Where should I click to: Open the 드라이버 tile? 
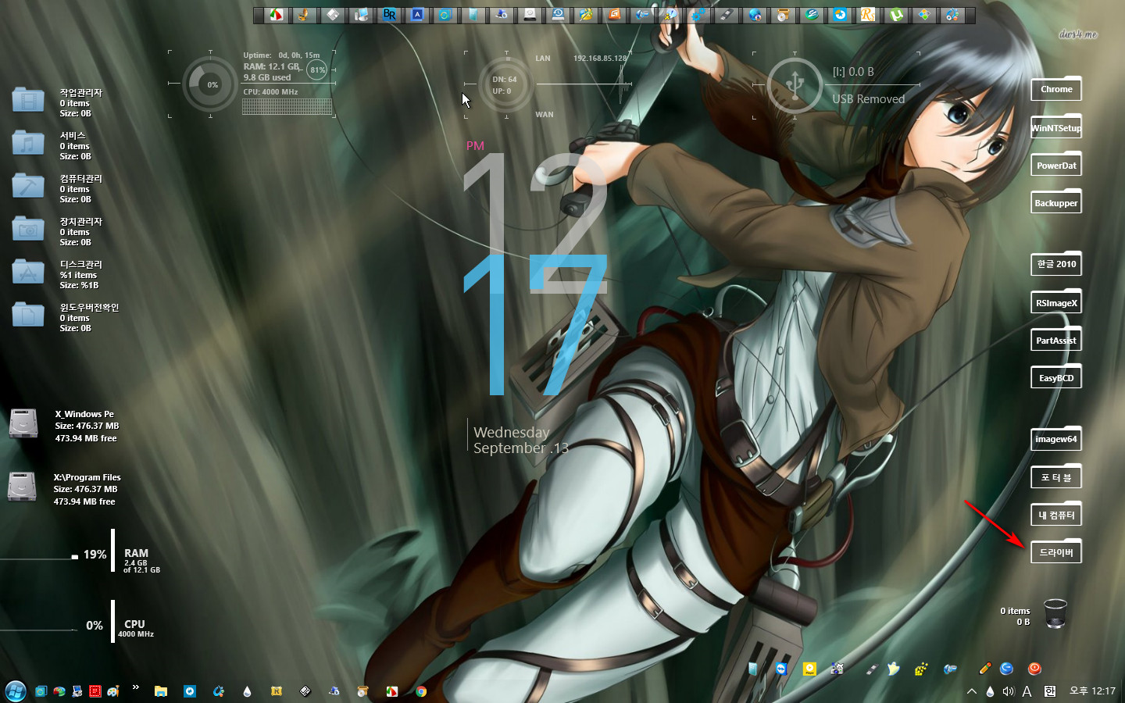1056,552
